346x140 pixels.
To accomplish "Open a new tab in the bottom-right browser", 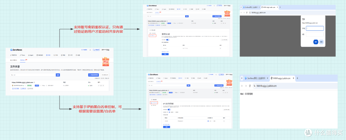I will pyautogui.click(x=297, y=78).
